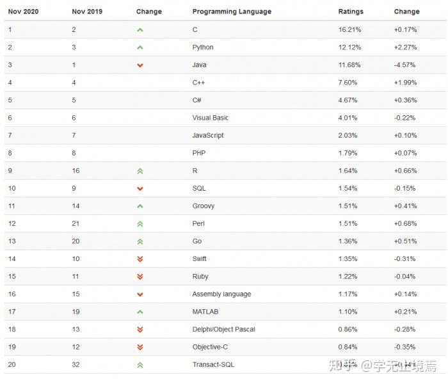Image resolution: width=448 pixels, height=384 pixels.
Task: Click the Nov 2019 column header
Action: (x=87, y=12)
